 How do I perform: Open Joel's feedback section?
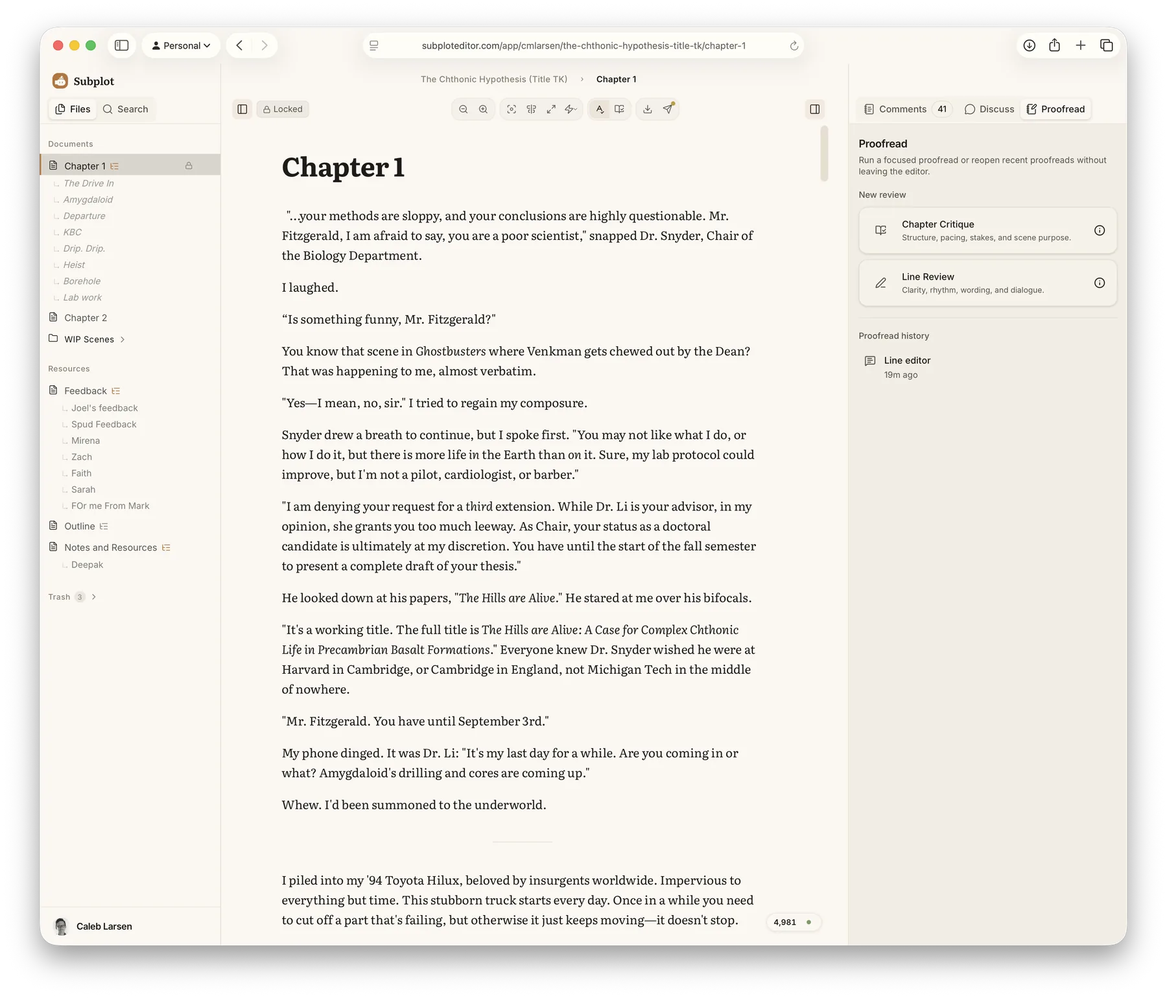click(x=104, y=408)
